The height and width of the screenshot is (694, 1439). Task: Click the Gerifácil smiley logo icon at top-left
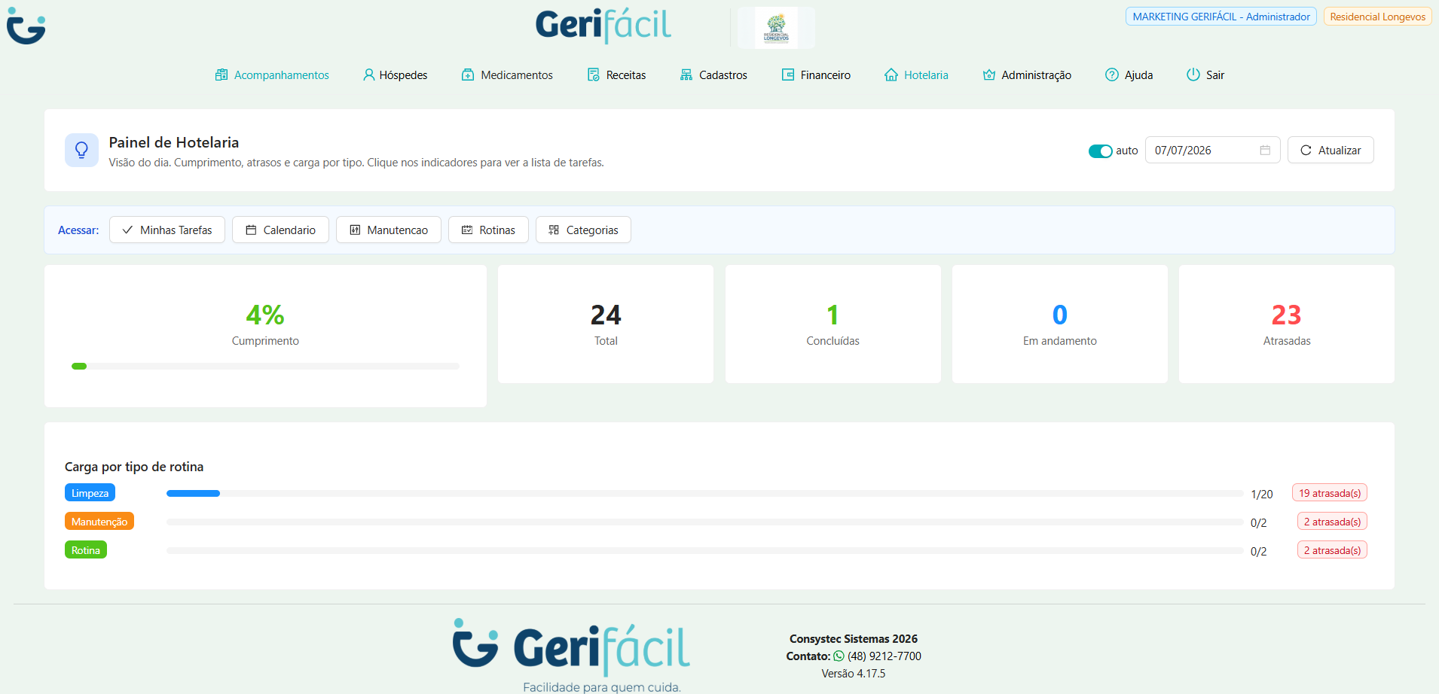[x=26, y=26]
